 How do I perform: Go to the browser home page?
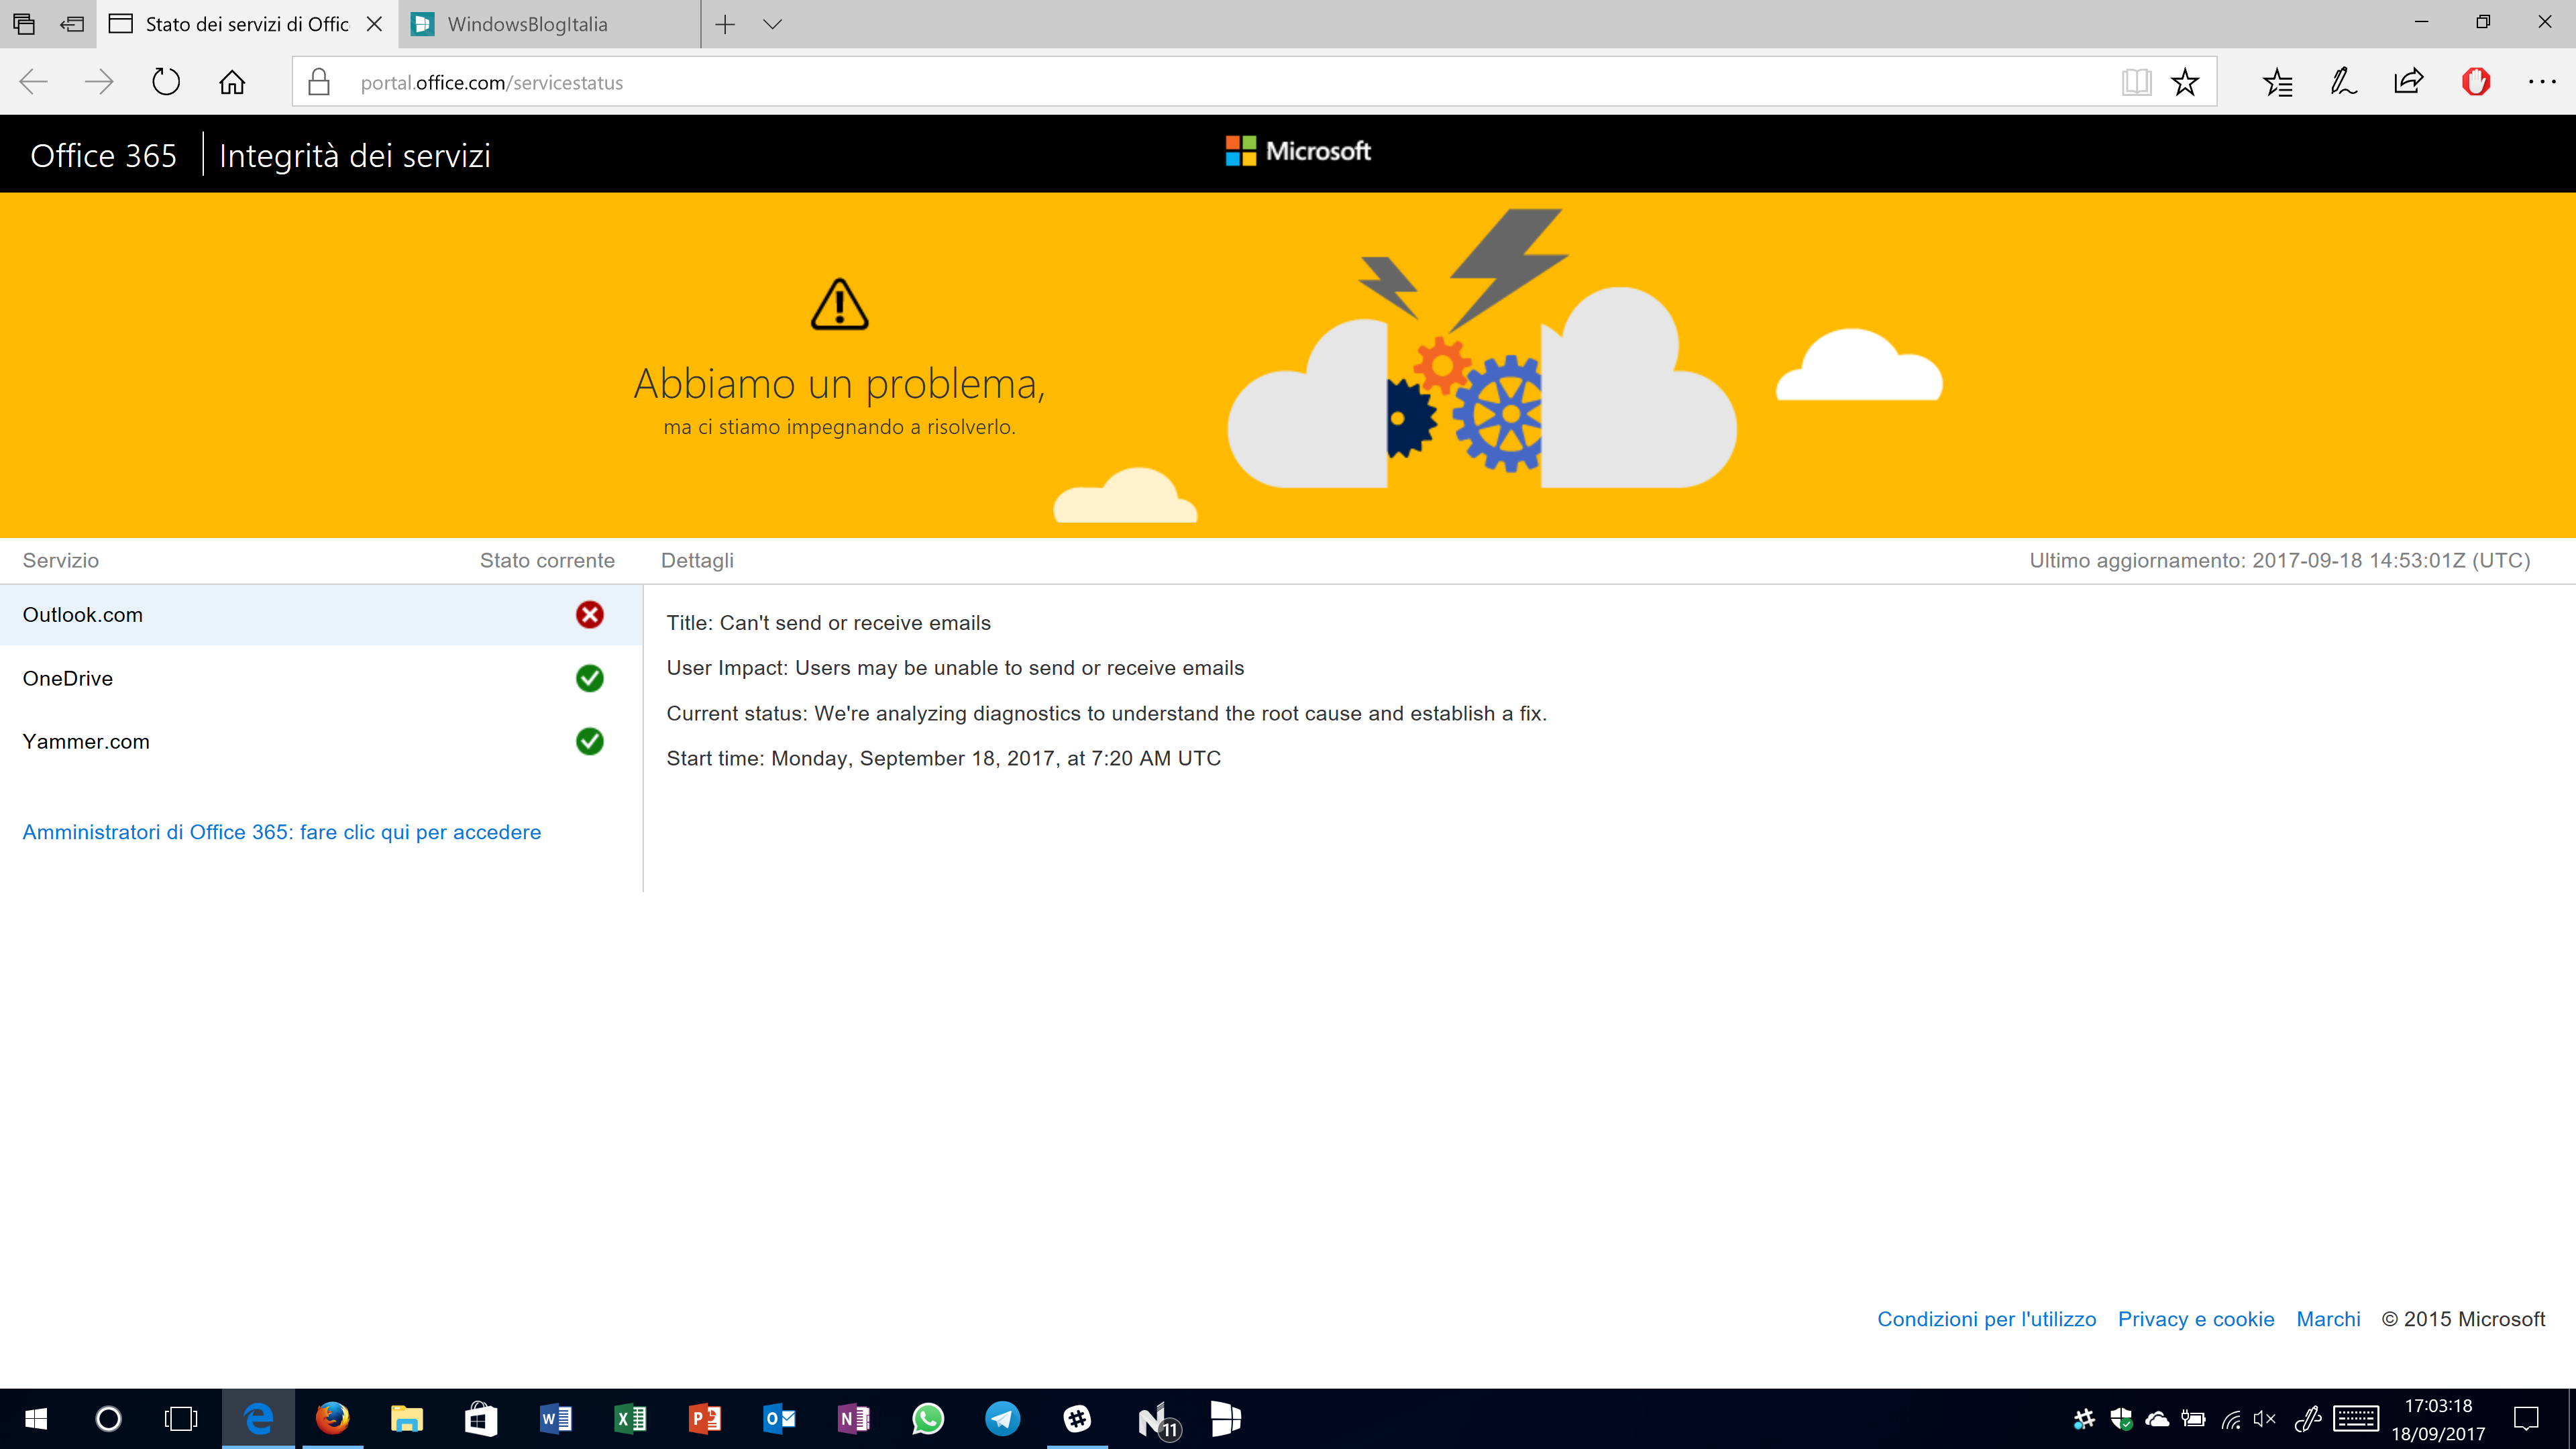click(232, 82)
